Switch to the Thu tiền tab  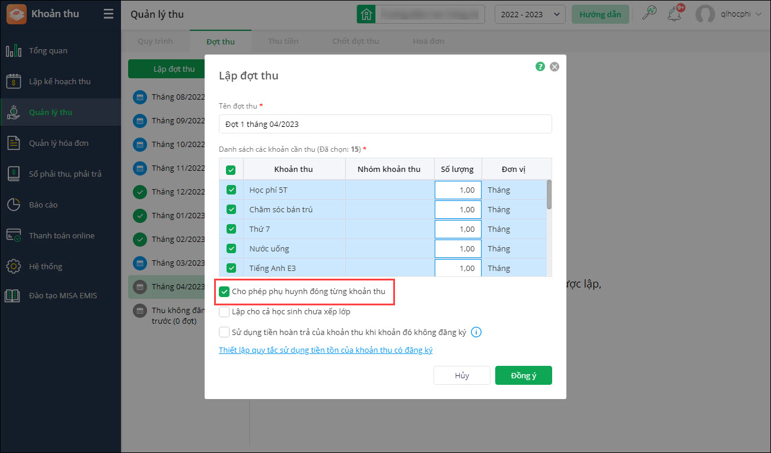(283, 41)
